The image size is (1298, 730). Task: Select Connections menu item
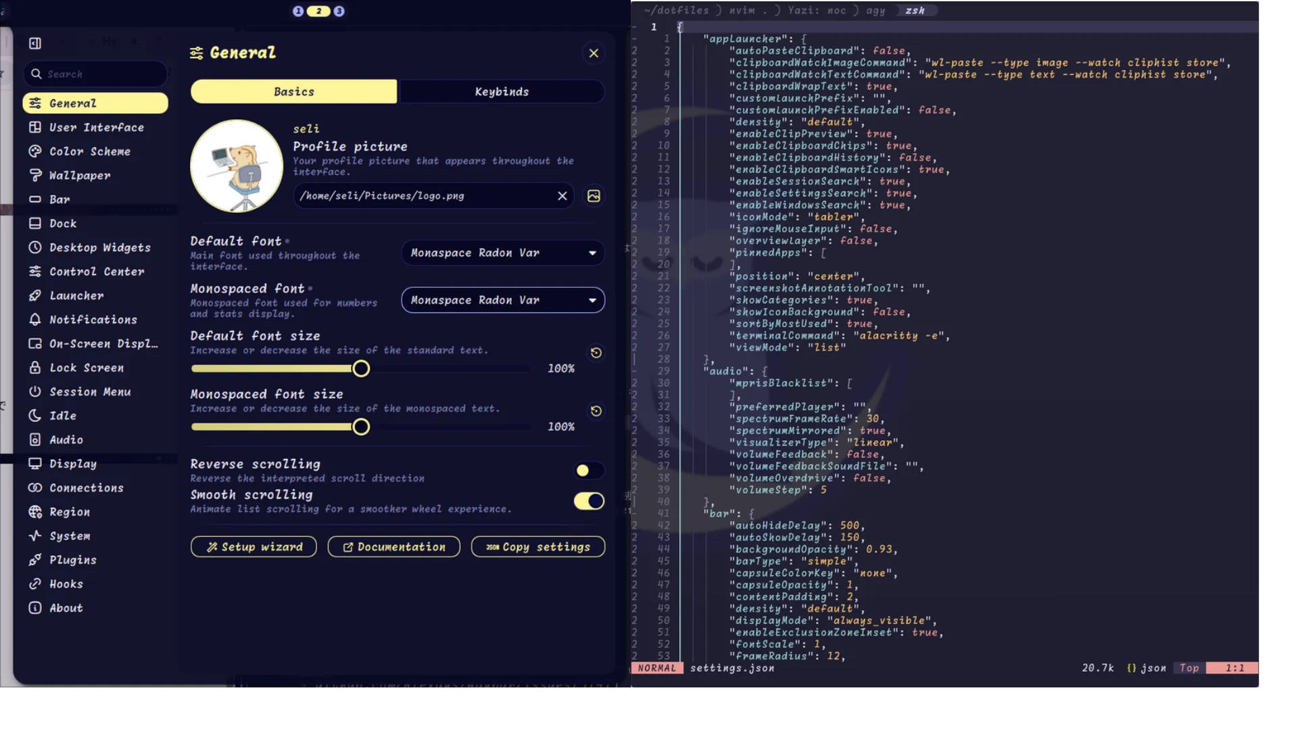pos(95,488)
